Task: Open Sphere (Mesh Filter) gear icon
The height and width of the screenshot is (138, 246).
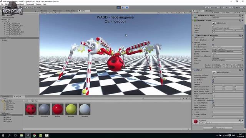Action: [x=243, y=15]
